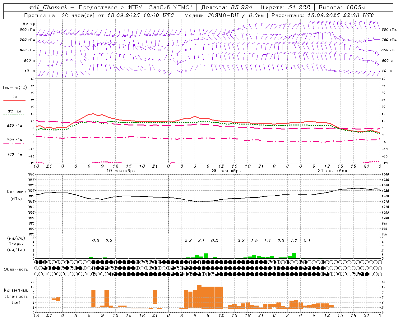Image resolution: width=398 pixels, height=318 pixels.
Task: Click the 500 гПа temperature legend entry
Action: [15, 154]
